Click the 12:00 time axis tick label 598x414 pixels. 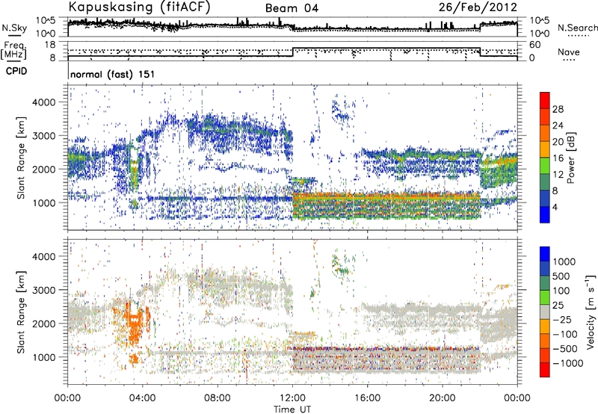point(292,398)
